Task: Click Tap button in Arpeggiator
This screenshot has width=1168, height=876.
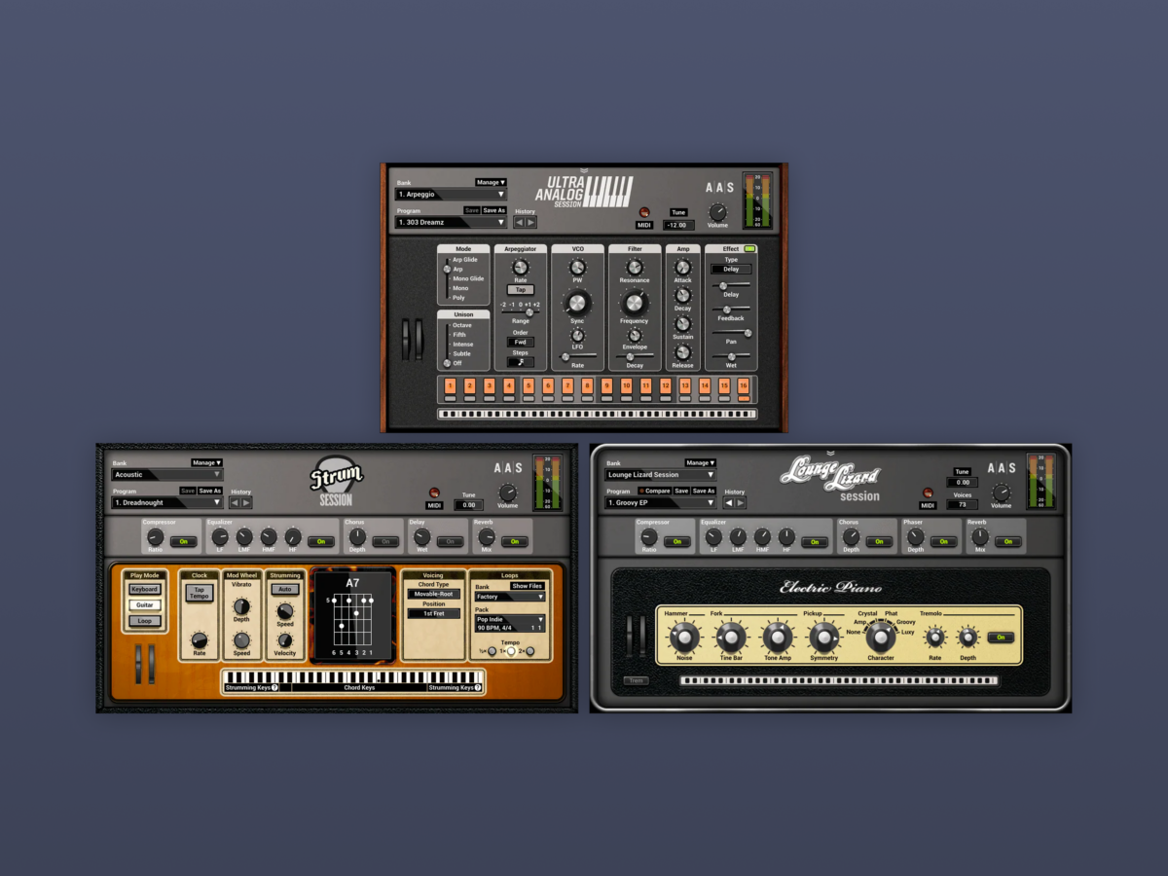Action: coord(521,290)
